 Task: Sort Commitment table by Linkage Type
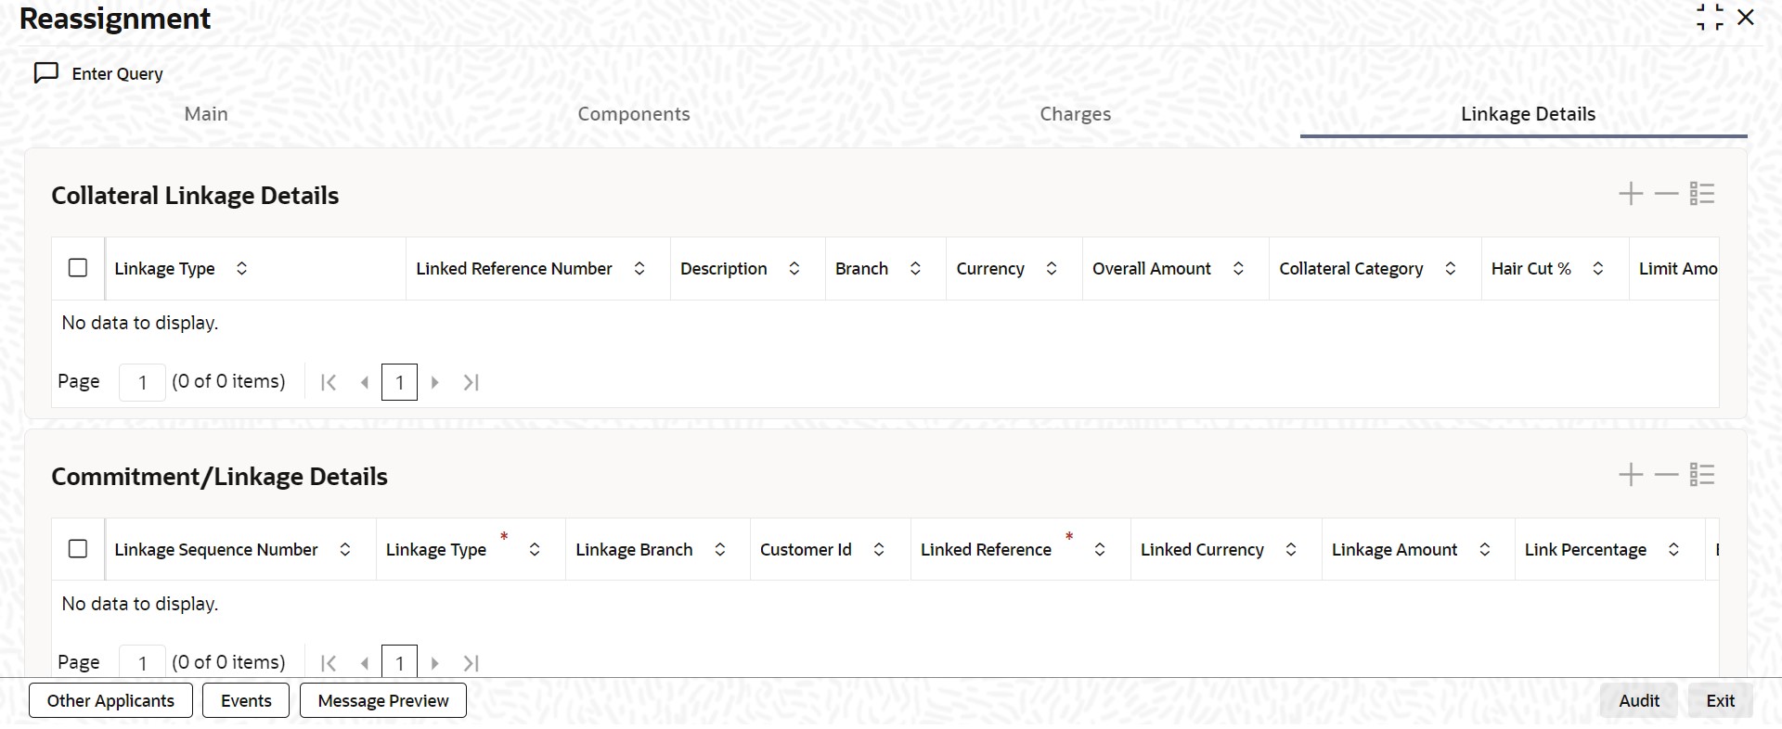535,549
